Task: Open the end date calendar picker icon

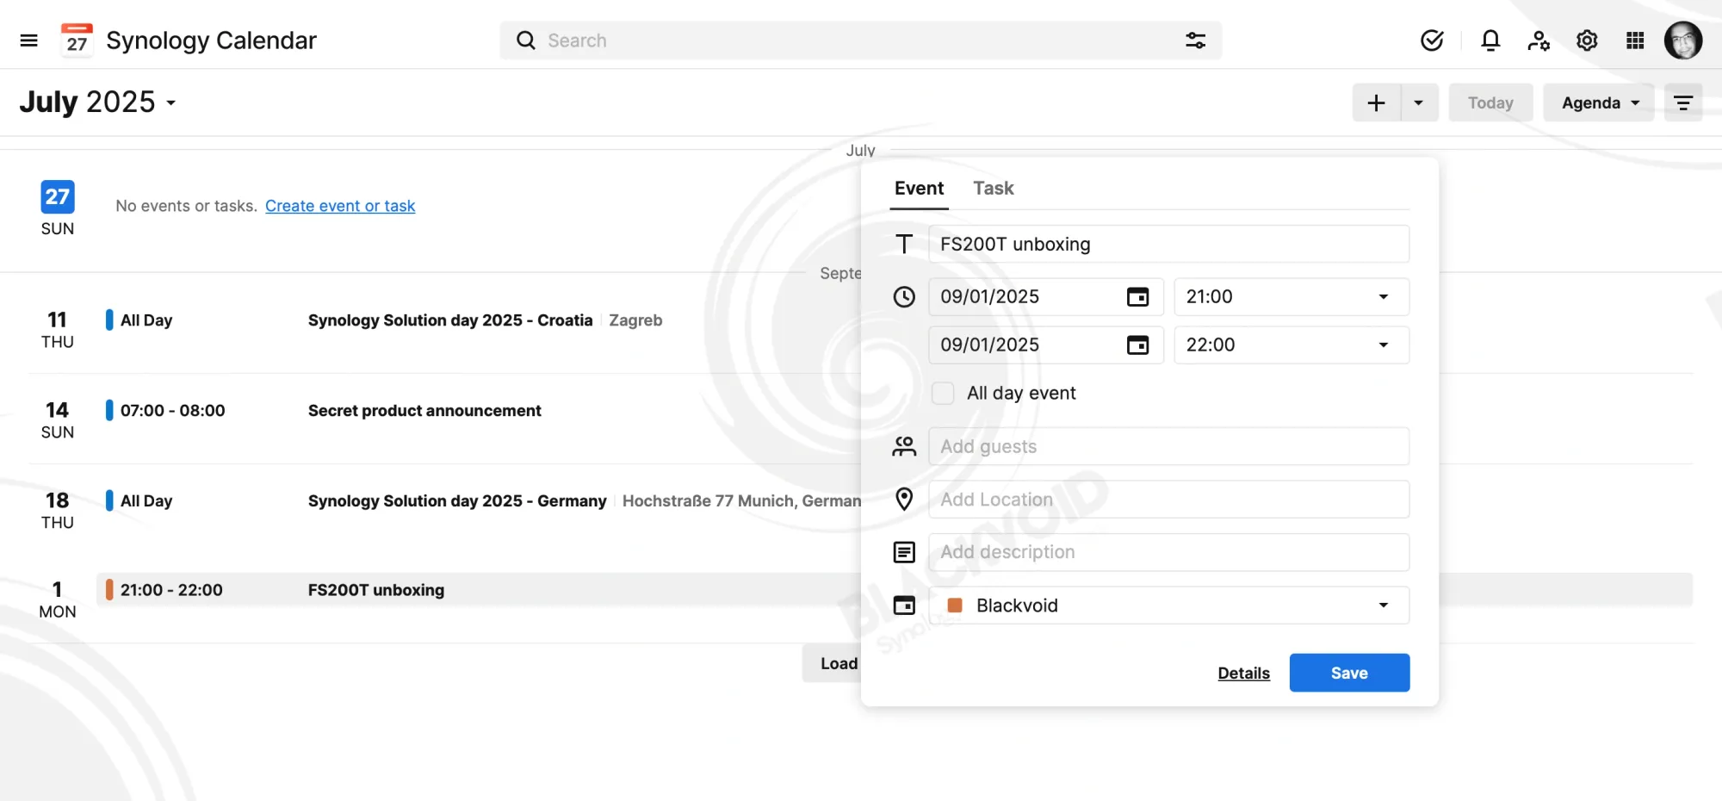Action: click(x=1137, y=345)
